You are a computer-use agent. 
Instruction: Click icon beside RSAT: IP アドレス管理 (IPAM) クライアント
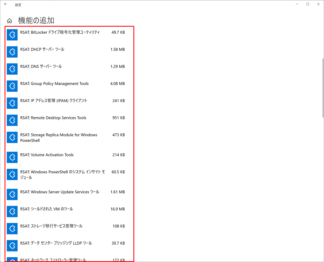tap(12, 103)
